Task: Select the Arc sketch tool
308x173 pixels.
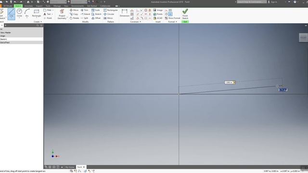Action: [x=27, y=13]
